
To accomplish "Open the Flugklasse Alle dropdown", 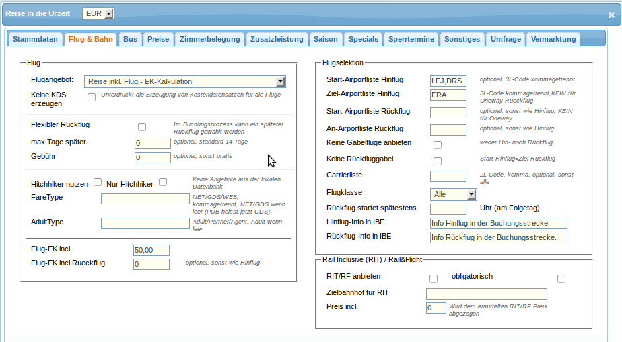I will tap(454, 194).
